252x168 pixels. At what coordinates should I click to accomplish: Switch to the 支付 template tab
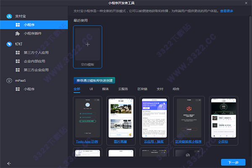click(160, 89)
